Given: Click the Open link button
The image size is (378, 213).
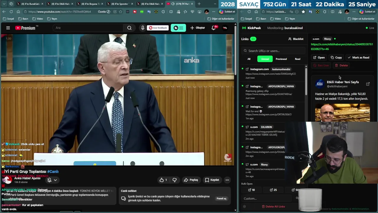Looking at the screenshot, I should [319, 57].
